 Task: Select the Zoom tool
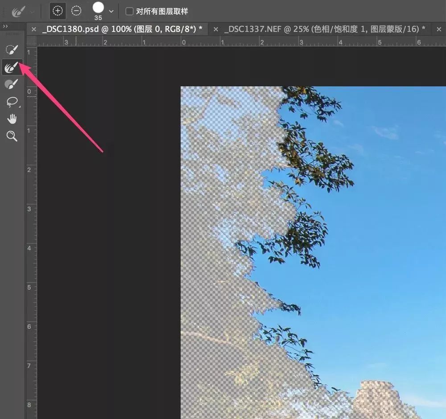pyautogui.click(x=12, y=136)
